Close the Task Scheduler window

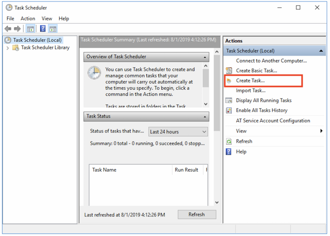point(317,8)
